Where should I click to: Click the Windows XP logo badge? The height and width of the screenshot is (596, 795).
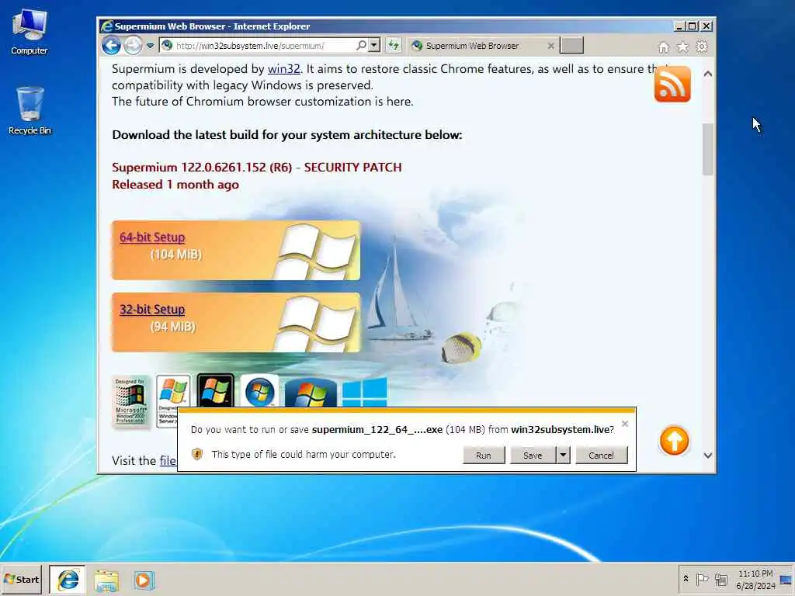tap(173, 401)
